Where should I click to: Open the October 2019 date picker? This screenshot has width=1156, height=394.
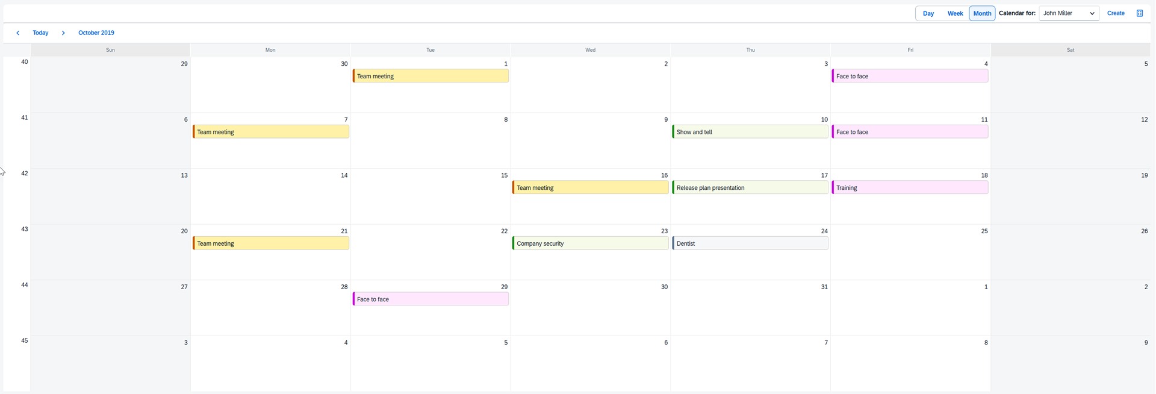tap(96, 33)
